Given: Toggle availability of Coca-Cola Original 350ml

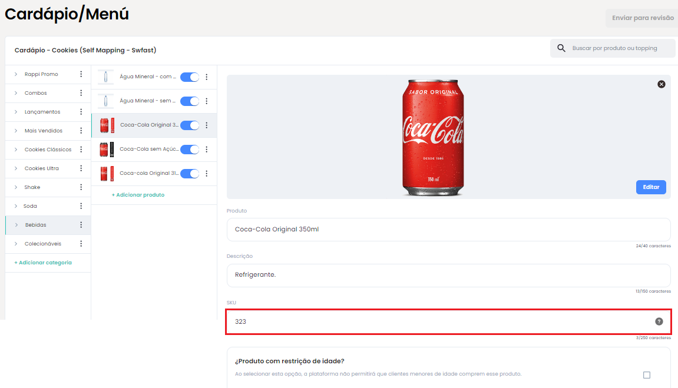Looking at the screenshot, I should click(x=190, y=125).
